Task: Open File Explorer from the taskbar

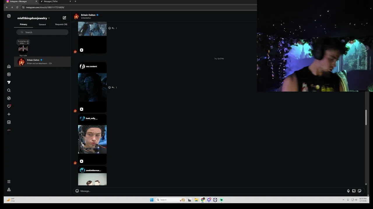Action: click(196, 200)
